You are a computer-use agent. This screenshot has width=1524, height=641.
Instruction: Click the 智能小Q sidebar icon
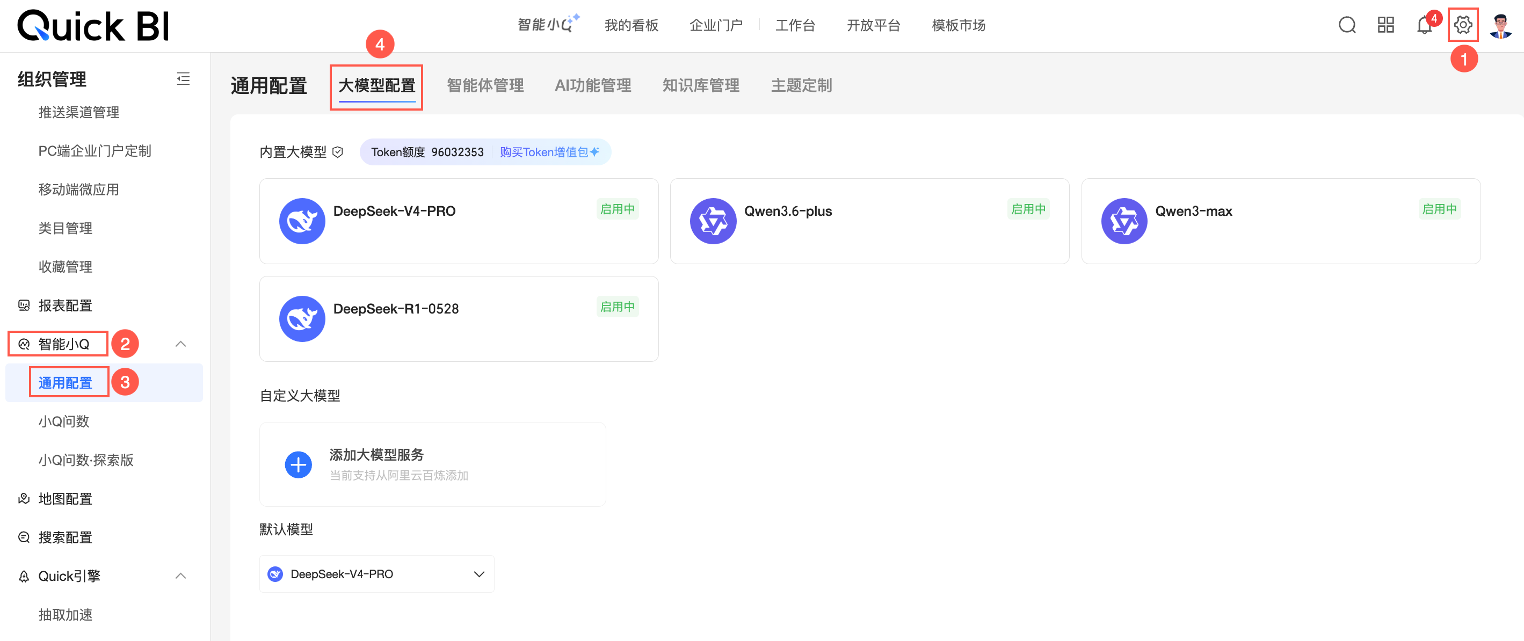click(x=24, y=344)
